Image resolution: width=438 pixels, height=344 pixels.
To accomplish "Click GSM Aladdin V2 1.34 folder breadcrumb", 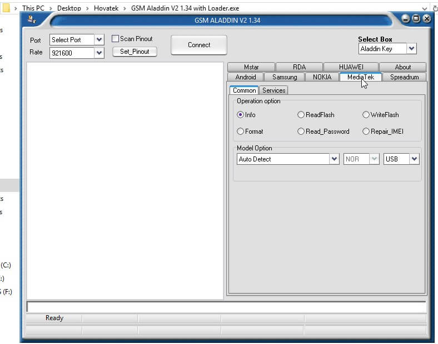I will point(185,8).
